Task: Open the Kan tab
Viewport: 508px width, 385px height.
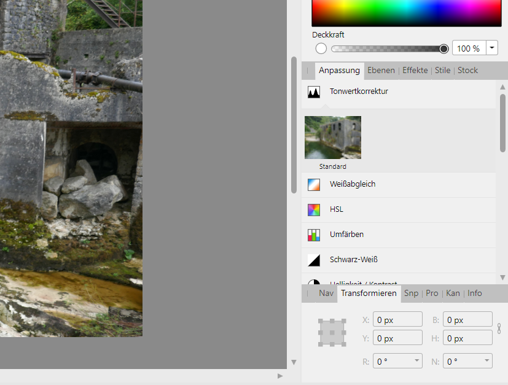Action: (x=453, y=293)
